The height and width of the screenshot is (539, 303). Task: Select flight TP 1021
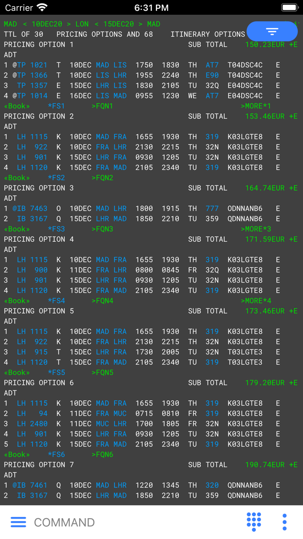pos(32,65)
